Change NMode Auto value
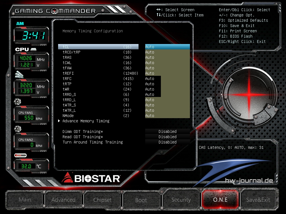This screenshot has width=286, height=214. pos(168,115)
